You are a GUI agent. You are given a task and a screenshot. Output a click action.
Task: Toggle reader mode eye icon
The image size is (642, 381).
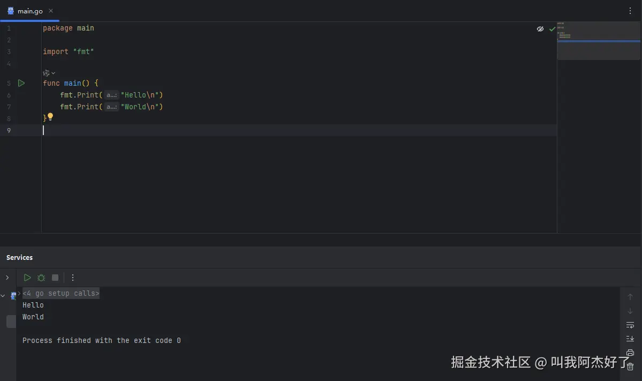[x=540, y=29]
